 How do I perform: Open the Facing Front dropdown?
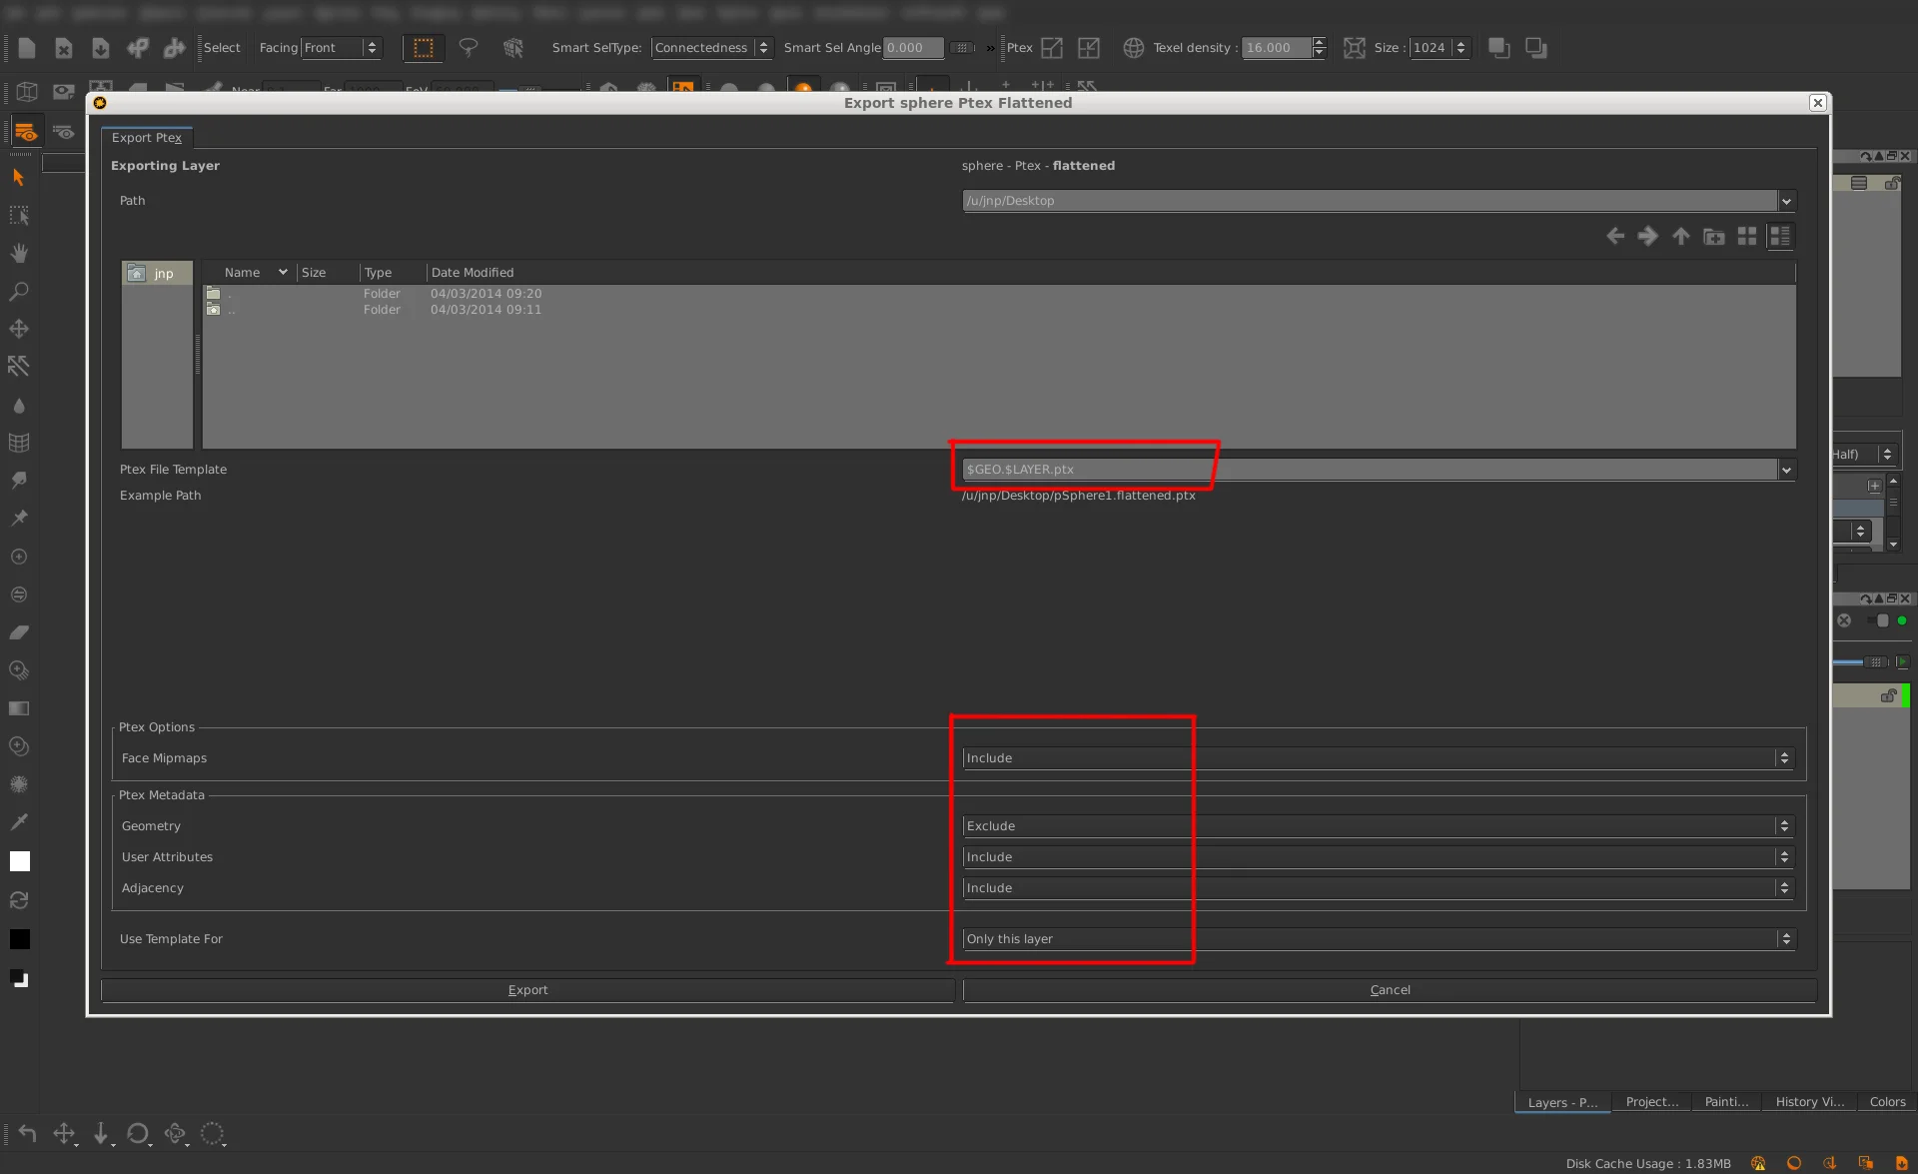(x=342, y=48)
